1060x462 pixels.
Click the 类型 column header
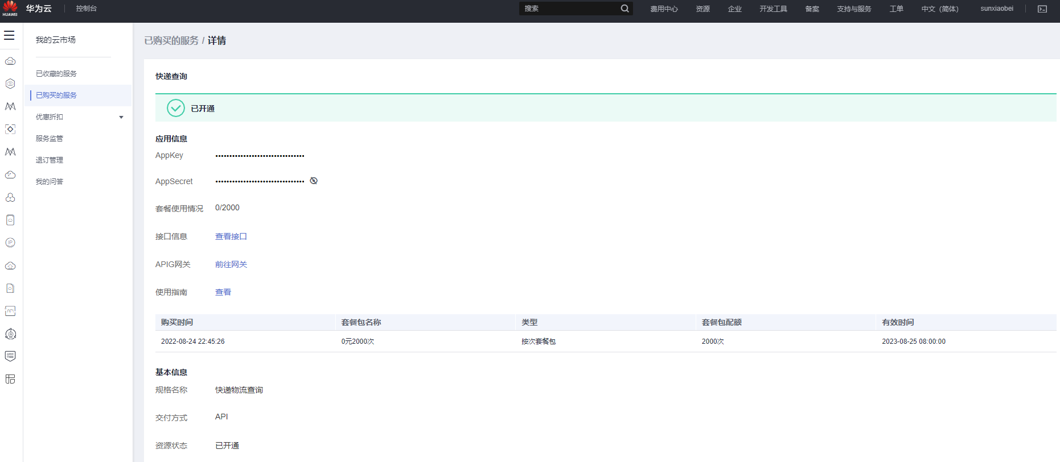click(x=529, y=322)
